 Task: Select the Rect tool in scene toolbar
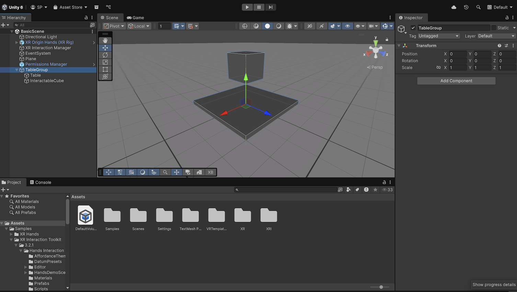105,69
